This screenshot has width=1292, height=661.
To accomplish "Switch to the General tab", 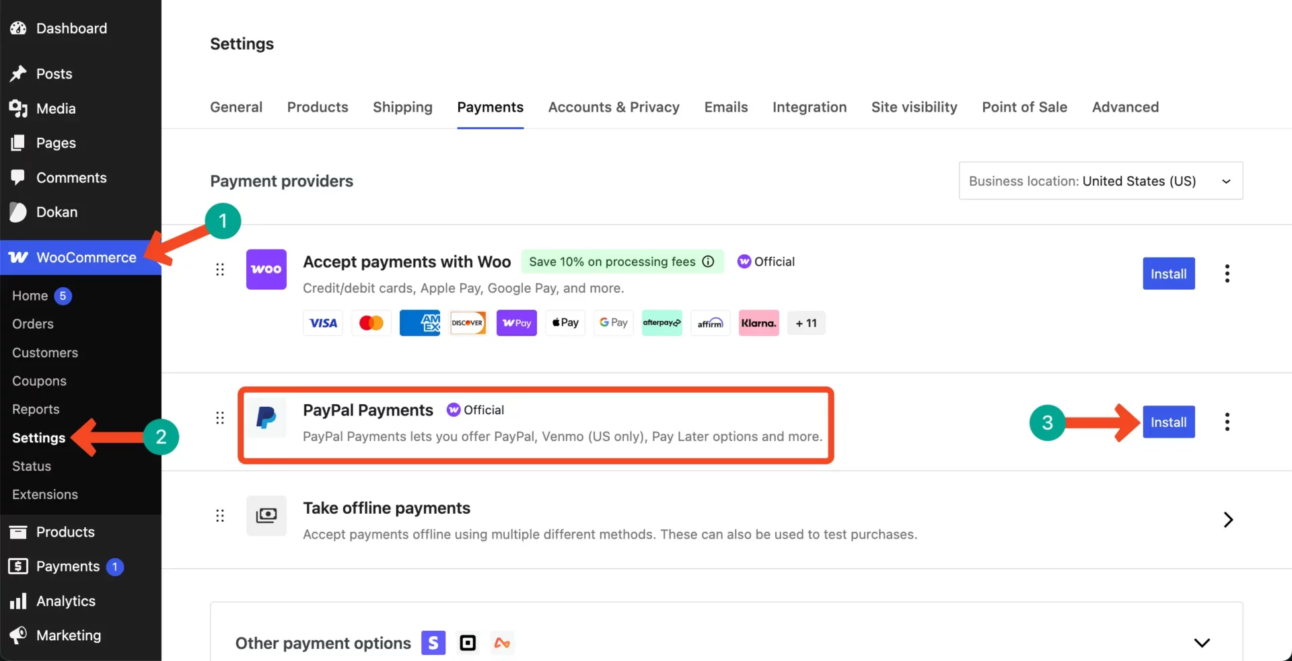I will (236, 107).
